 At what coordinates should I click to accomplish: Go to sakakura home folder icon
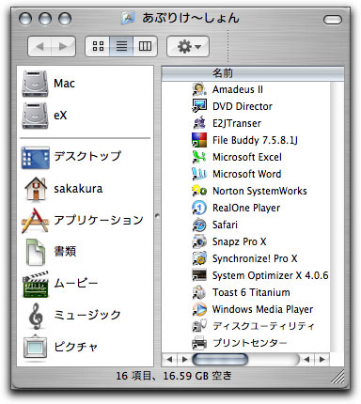click(36, 189)
